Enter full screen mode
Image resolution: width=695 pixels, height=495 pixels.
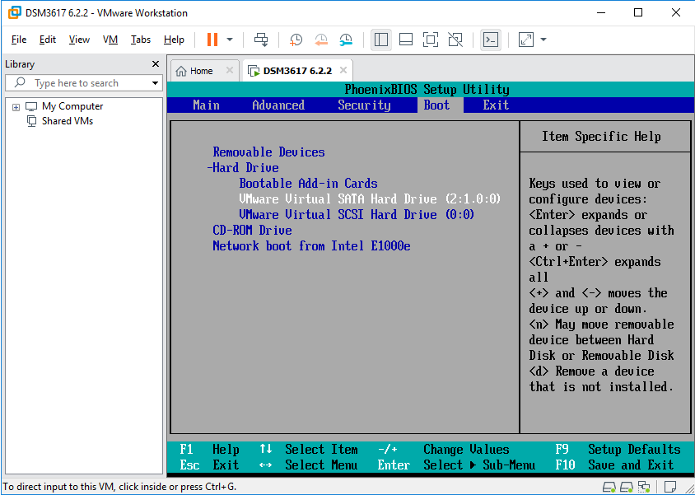(x=431, y=40)
